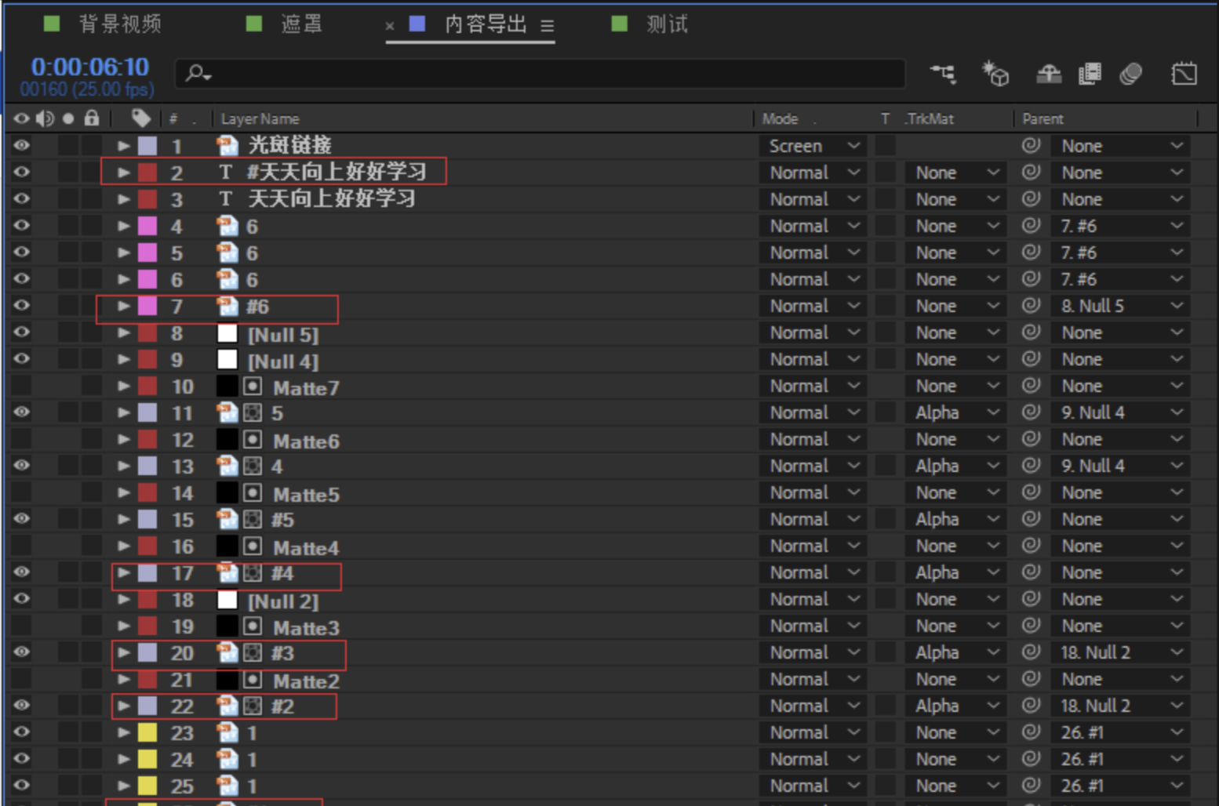Open the Screen blending mode dropdown

[813, 146]
